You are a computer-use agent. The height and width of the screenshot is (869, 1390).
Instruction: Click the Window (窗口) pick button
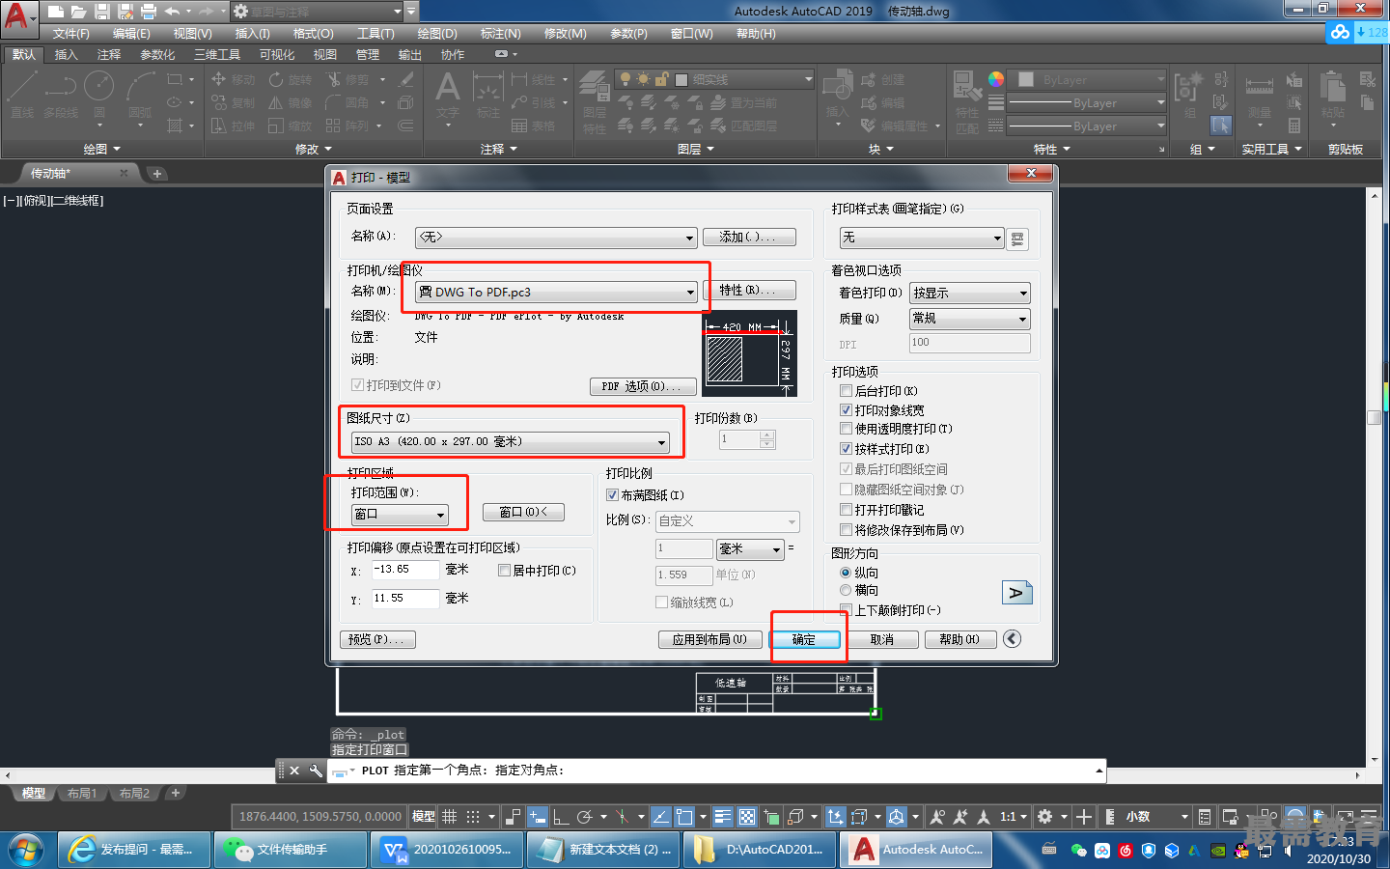coord(523,512)
